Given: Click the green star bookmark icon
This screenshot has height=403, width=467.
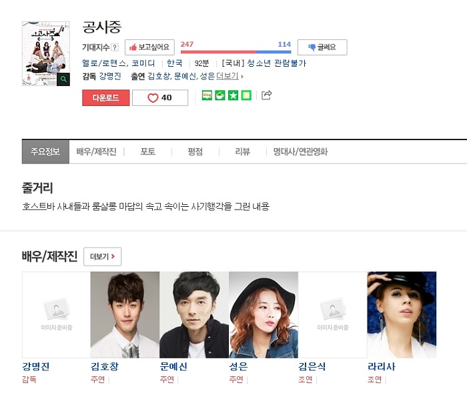Looking at the screenshot, I should tap(233, 95).
